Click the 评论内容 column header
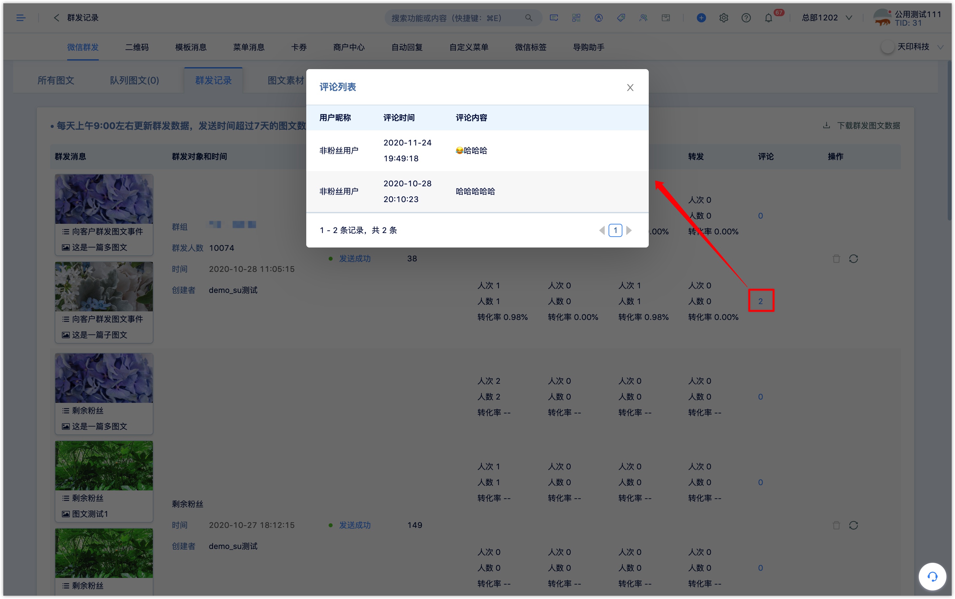 click(x=471, y=118)
